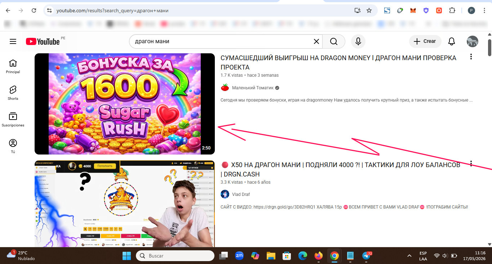Click the Sugar Rush video description text

click(346, 100)
